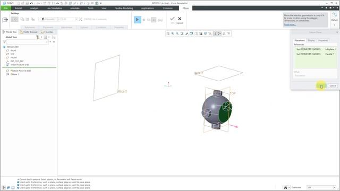
Task: Click the Cancel button in Datum Plane dialog
Action: click(333, 86)
